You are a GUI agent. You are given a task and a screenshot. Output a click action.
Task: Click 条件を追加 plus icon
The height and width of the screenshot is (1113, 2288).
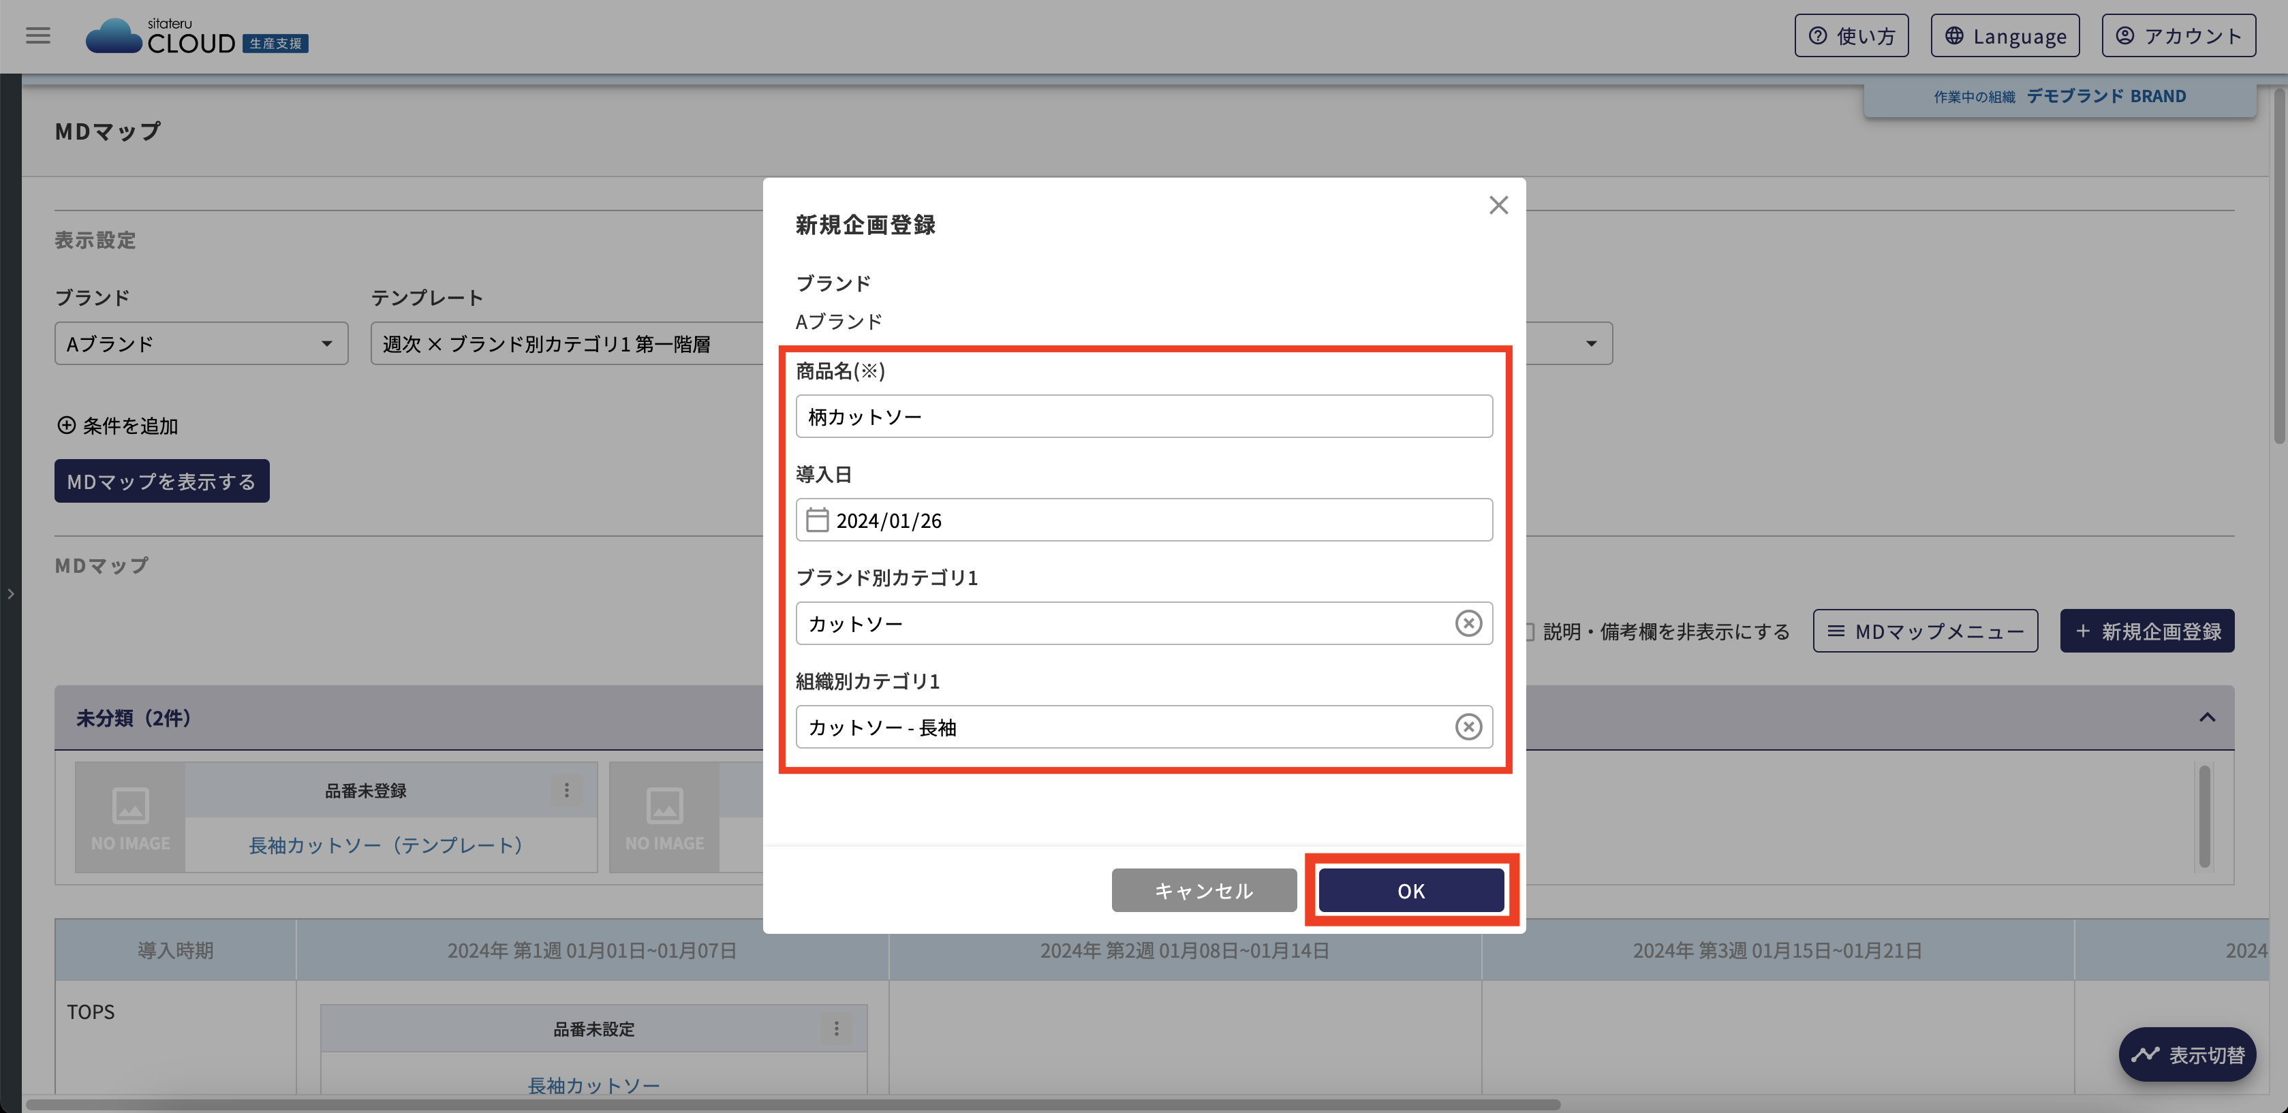tap(67, 426)
